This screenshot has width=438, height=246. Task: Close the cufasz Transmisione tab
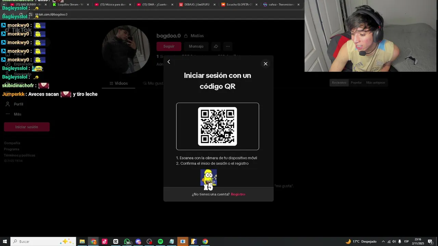(298, 4)
